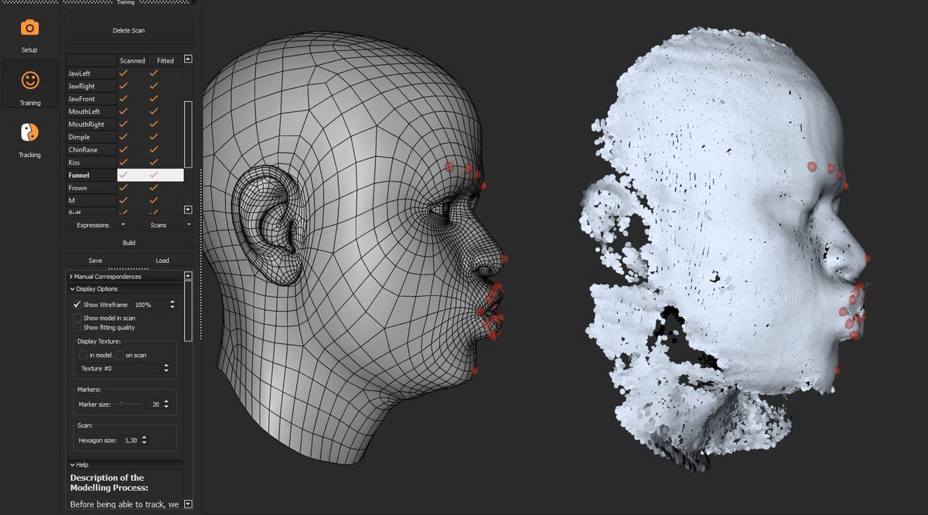Collapse the Display Options section
This screenshot has width=928, height=515.
pos(125,288)
